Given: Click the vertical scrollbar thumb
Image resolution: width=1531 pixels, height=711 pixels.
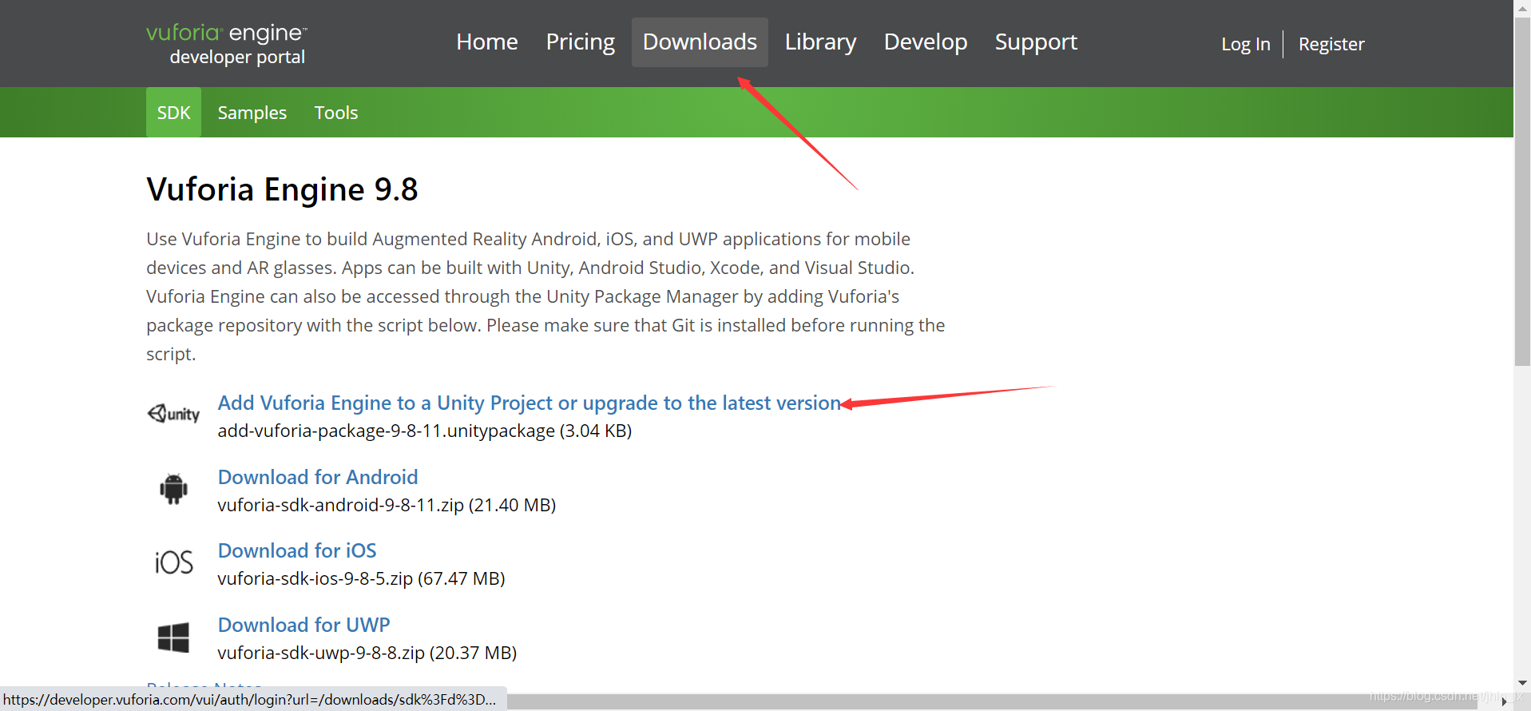Looking at the screenshot, I should (1522, 192).
